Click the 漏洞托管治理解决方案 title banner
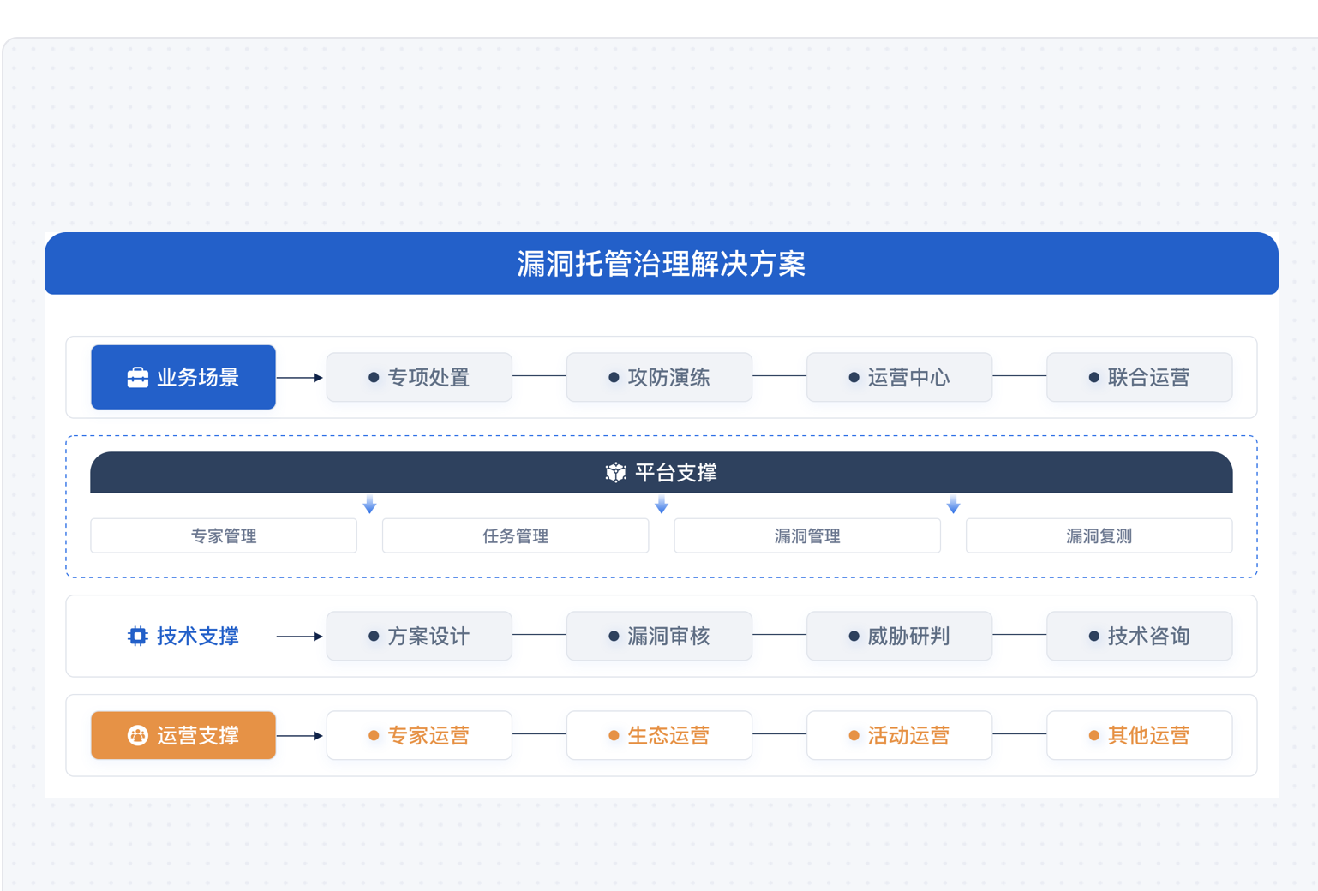 (662, 264)
